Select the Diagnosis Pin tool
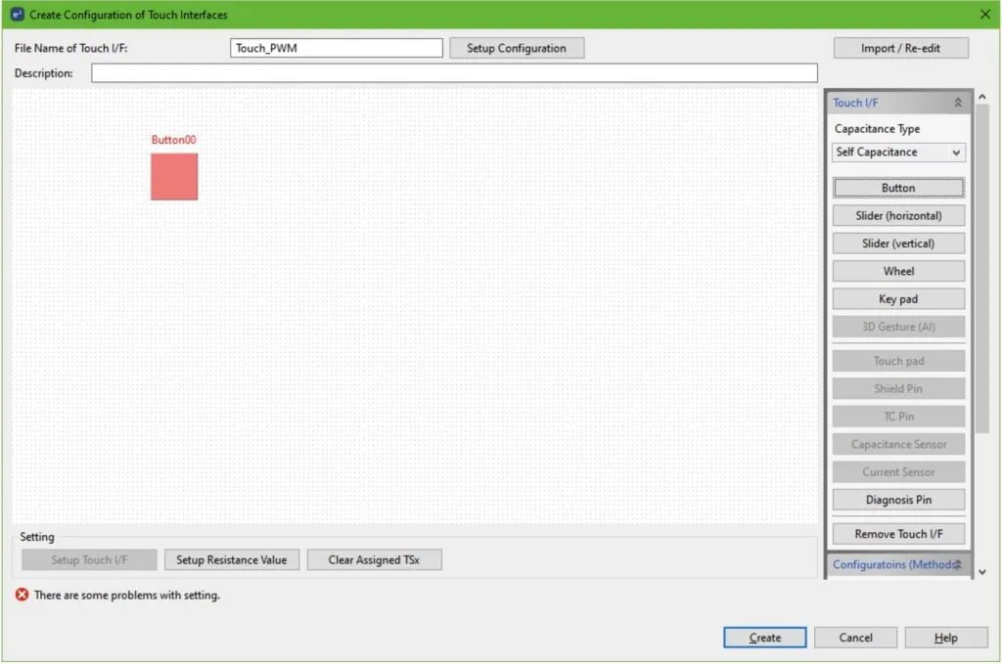 coord(897,499)
